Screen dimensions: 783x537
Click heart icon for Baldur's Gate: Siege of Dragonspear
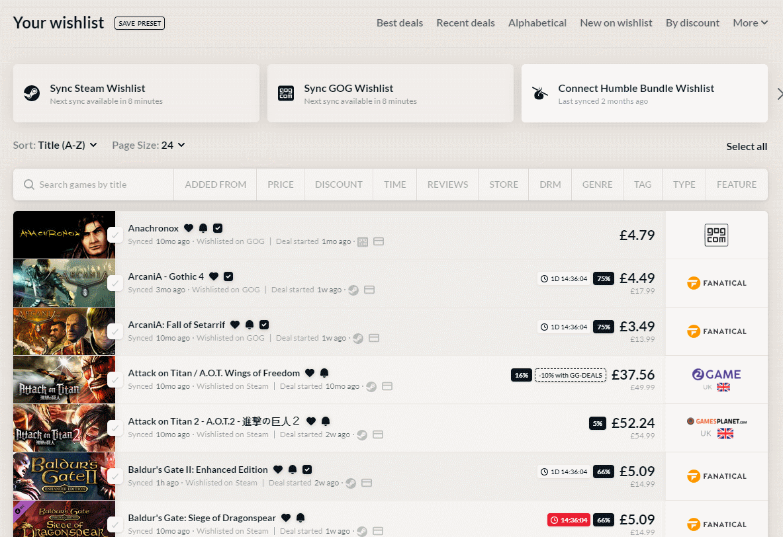pos(286,518)
